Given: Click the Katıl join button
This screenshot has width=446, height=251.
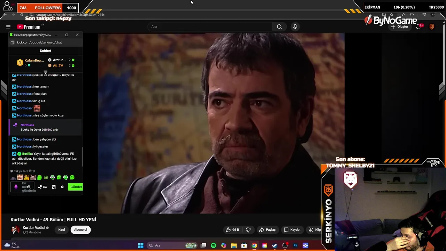Looking at the screenshot, I should (x=62, y=230).
